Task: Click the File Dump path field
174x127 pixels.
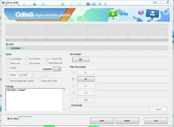Action: [x=109, y=109]
